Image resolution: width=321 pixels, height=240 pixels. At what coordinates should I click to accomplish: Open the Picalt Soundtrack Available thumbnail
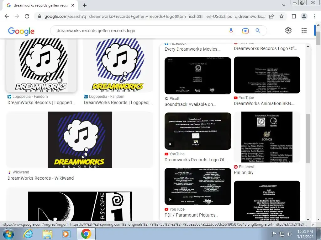pyautogui.click(x=198, y=76)
